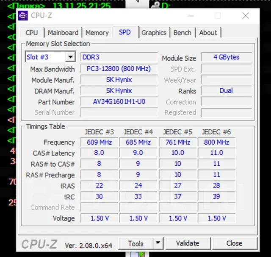Click tRAS value 24
Viewport: 271px width, 257px height.
[x=138, y=185]
